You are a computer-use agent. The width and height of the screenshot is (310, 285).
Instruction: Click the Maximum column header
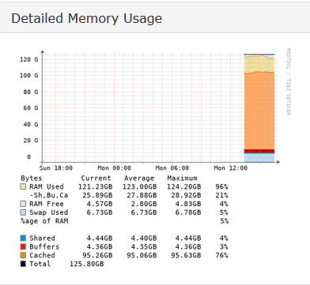(x=182, y=178)
